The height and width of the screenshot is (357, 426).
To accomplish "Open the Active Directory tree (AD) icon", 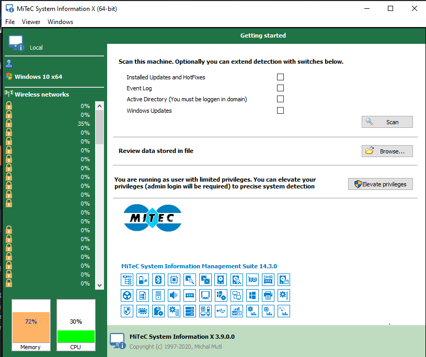I will coord(127,280).
